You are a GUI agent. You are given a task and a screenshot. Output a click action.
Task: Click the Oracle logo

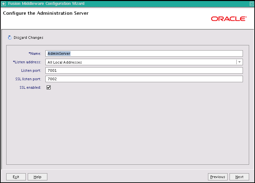point(229,19)
